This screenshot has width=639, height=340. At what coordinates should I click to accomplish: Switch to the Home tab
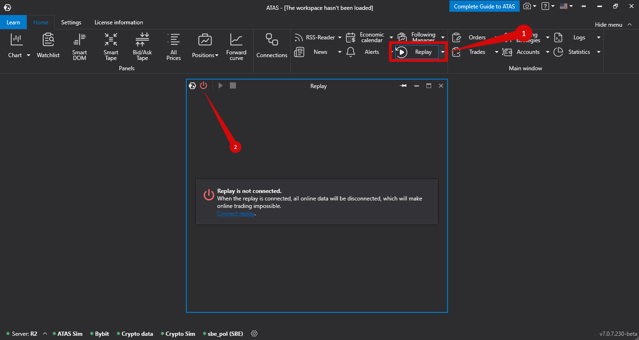pos(41,22)
